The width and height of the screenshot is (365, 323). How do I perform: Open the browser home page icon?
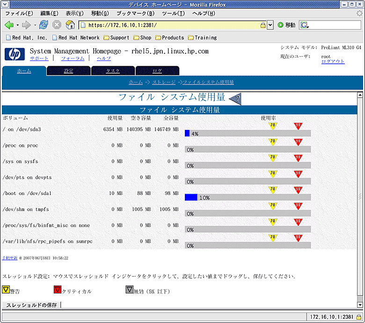(70, 25)
